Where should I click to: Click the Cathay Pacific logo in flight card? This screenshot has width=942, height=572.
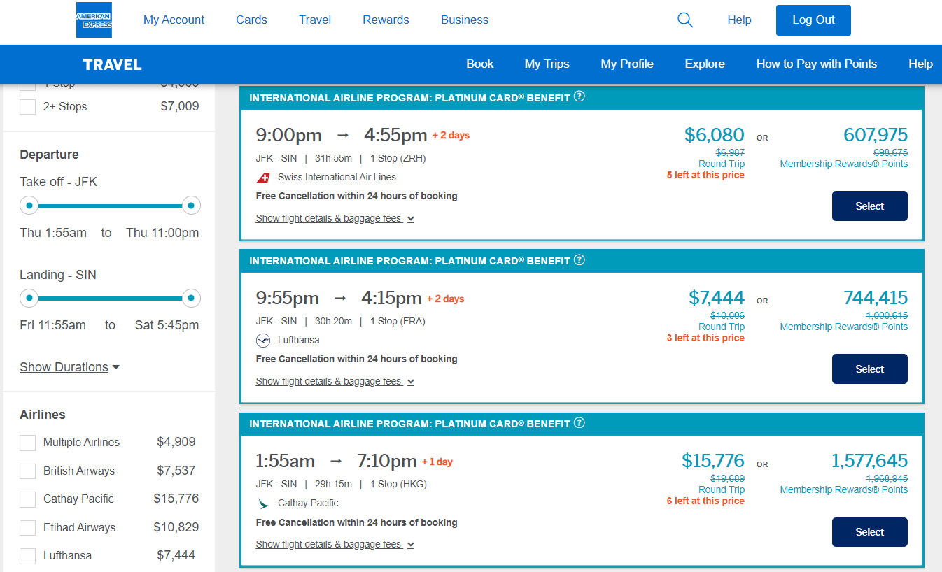click(x=263, y=503)
